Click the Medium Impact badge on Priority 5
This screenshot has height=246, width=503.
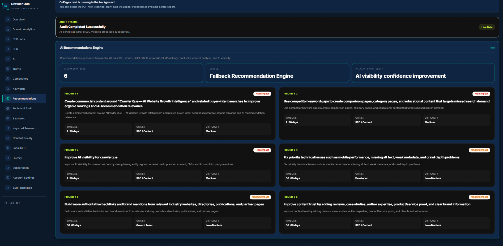click(x=260, y=197)
